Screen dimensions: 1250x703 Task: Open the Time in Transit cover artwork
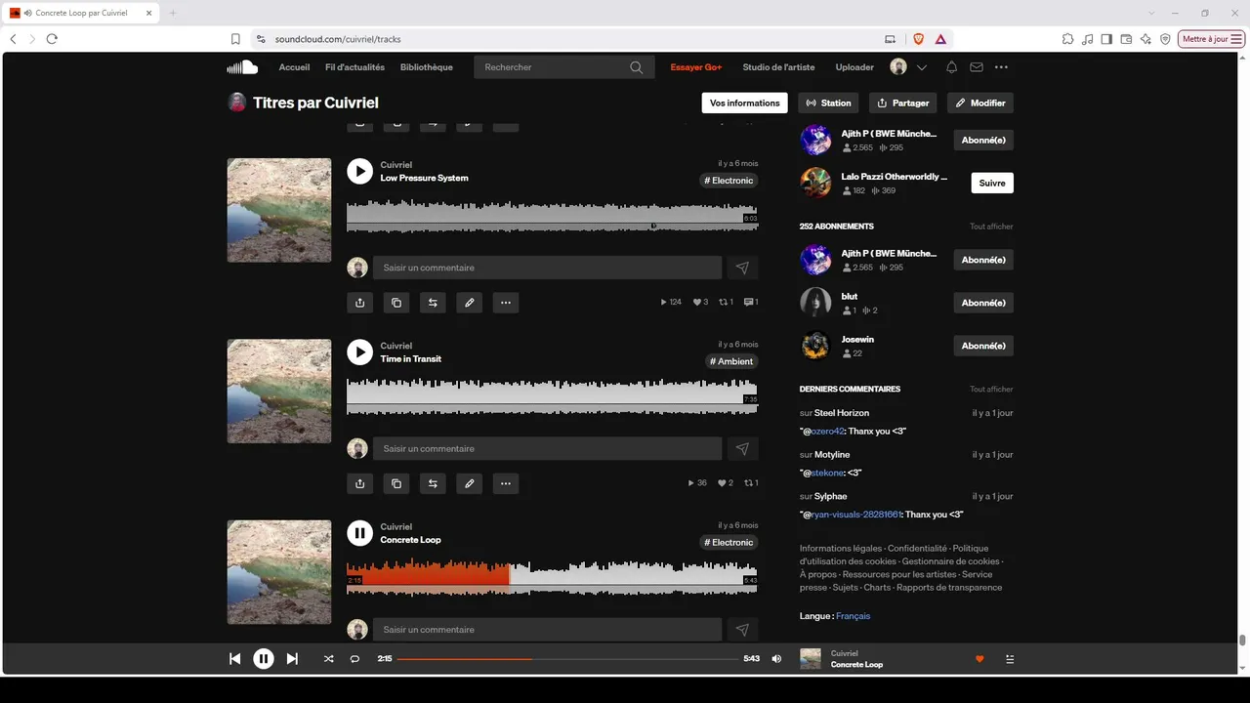point(279,391)
